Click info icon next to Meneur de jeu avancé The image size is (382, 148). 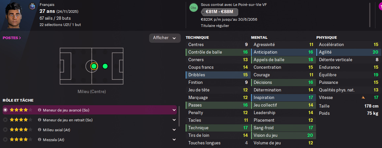pyautogui.click(x=40, y=110)
